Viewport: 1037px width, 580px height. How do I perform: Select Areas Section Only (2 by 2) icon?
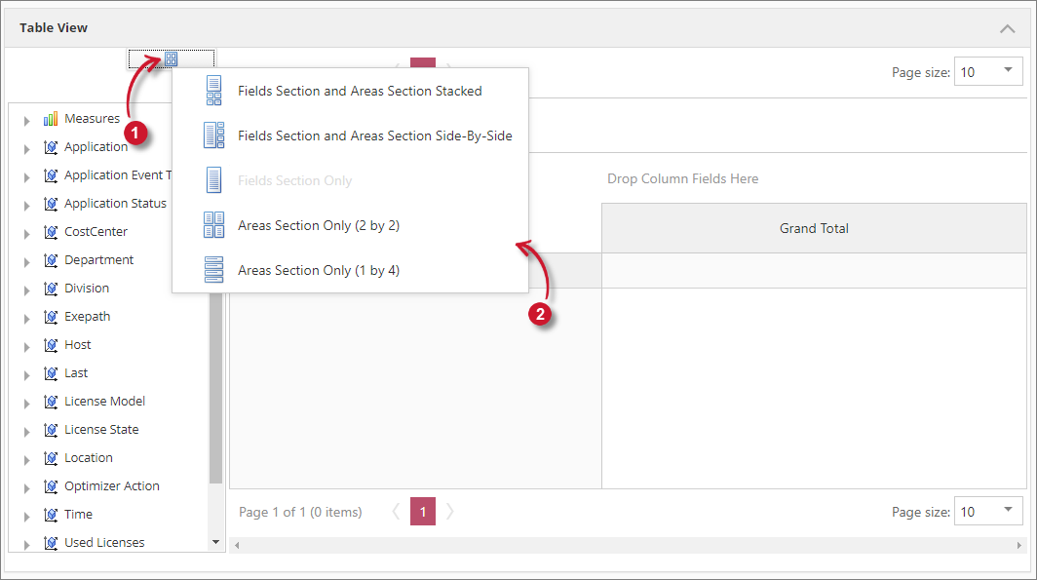(x=213, y=225)
